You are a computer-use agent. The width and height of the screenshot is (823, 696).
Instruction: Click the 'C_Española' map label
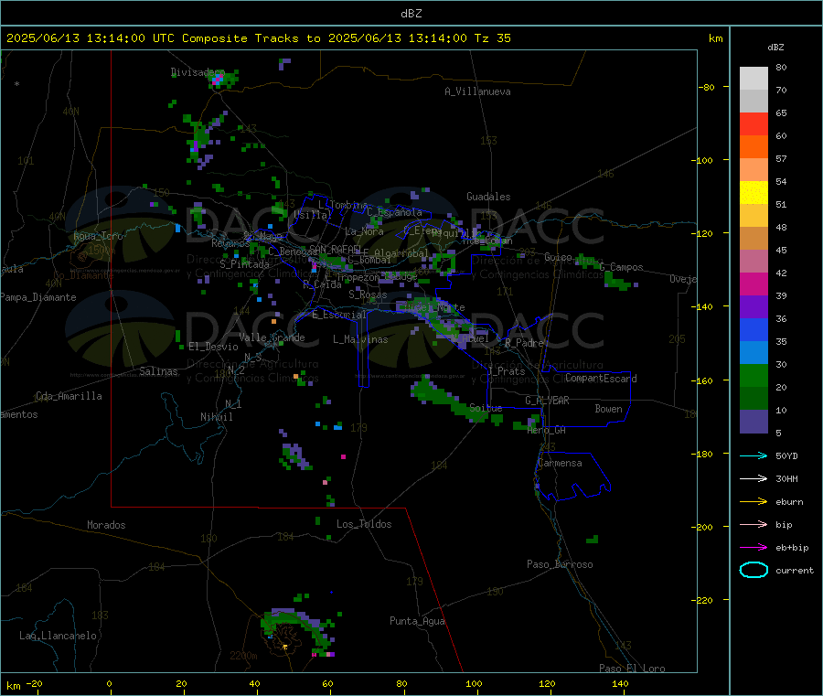tap(394, 212)
